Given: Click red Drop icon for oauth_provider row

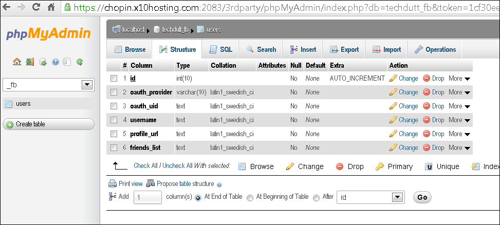Looking at the screenshot, I should 427,92.
